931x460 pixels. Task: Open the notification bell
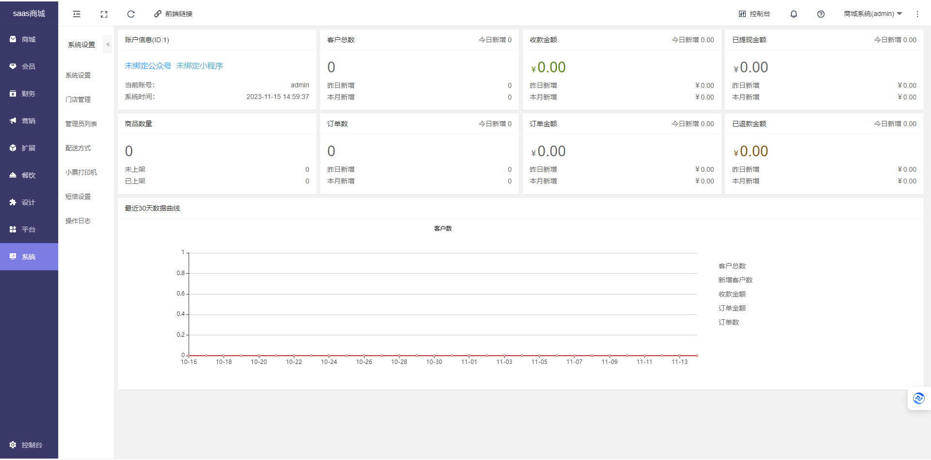click(794, 14)
